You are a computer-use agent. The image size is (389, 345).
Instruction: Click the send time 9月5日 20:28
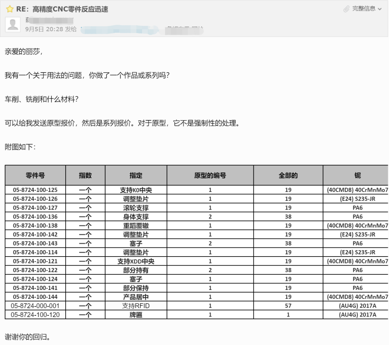click(44, 29)
